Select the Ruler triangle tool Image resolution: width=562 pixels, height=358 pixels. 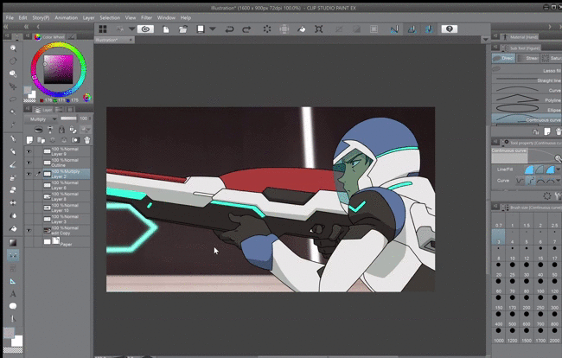13,281
